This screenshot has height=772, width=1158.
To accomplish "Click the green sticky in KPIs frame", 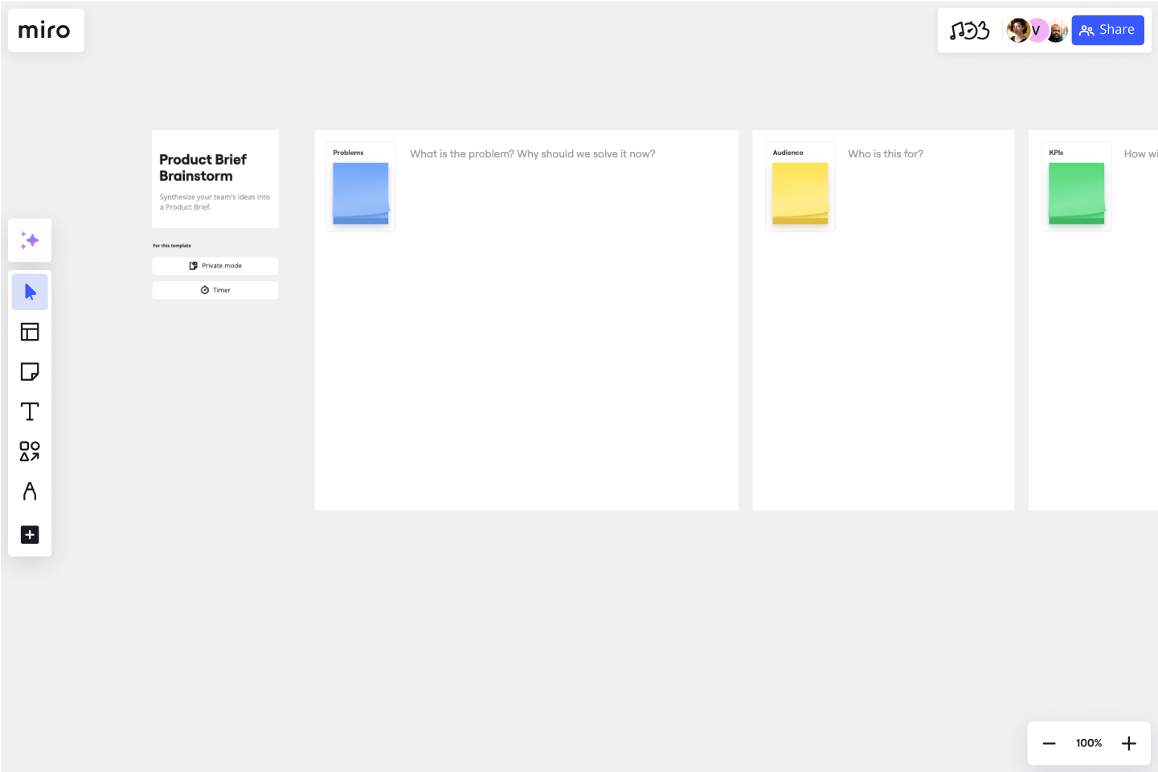I will tap(1076, 192).
